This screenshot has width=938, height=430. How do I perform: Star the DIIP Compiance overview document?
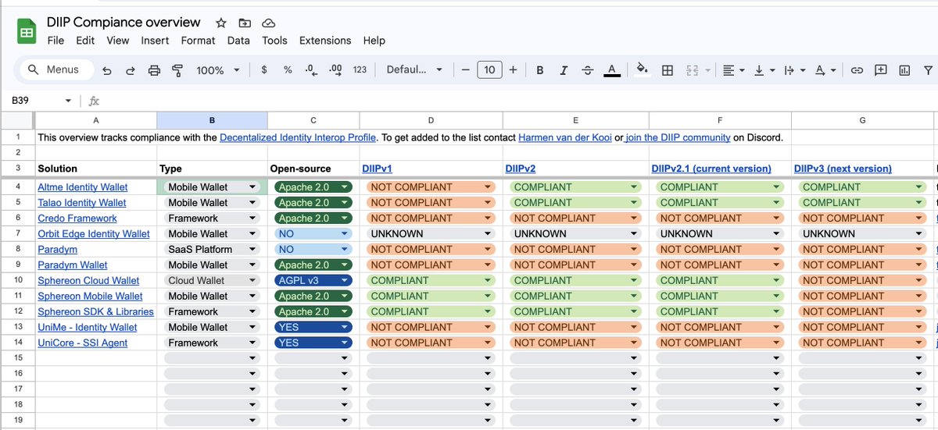[x=221, y=23]
